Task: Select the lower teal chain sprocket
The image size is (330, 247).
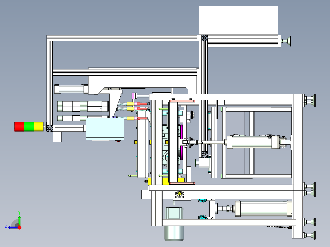Action: [x=202, y=217]
